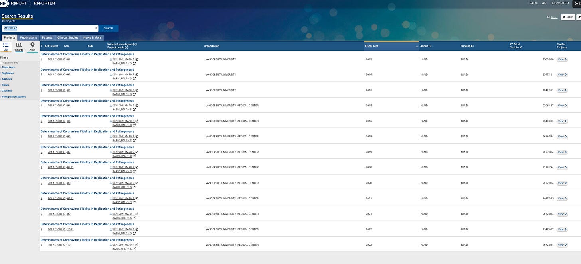Open the Charts view icon
Viewport: 581px width, 264px height.
click(x=19, y=45)
